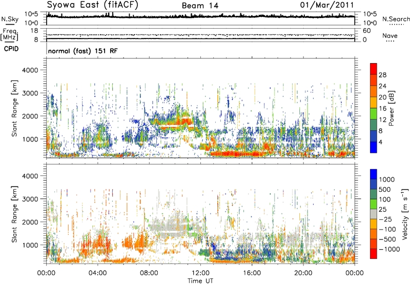Click the '3000' tick on velocity panel
This screenshot has width=410, height=284.
30,199
